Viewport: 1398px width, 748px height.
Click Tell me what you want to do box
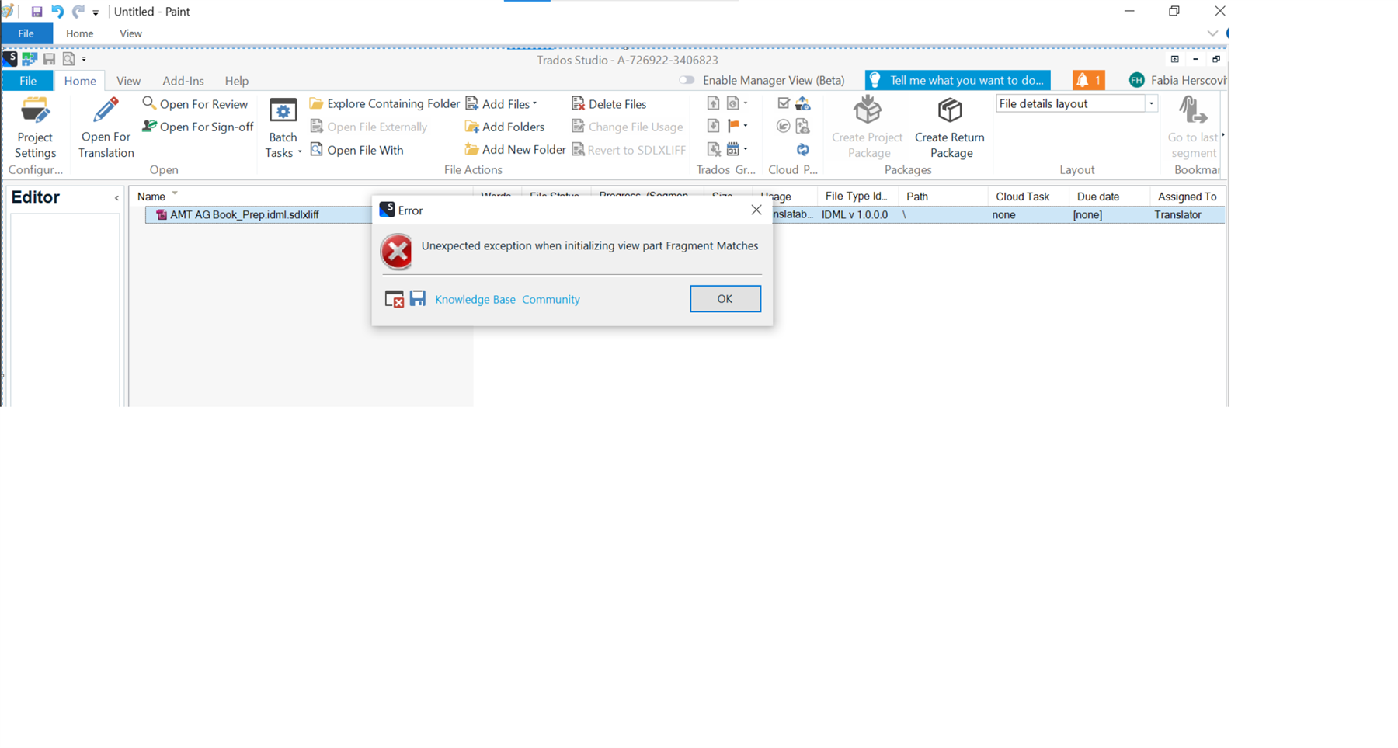[x=958, y=80]
